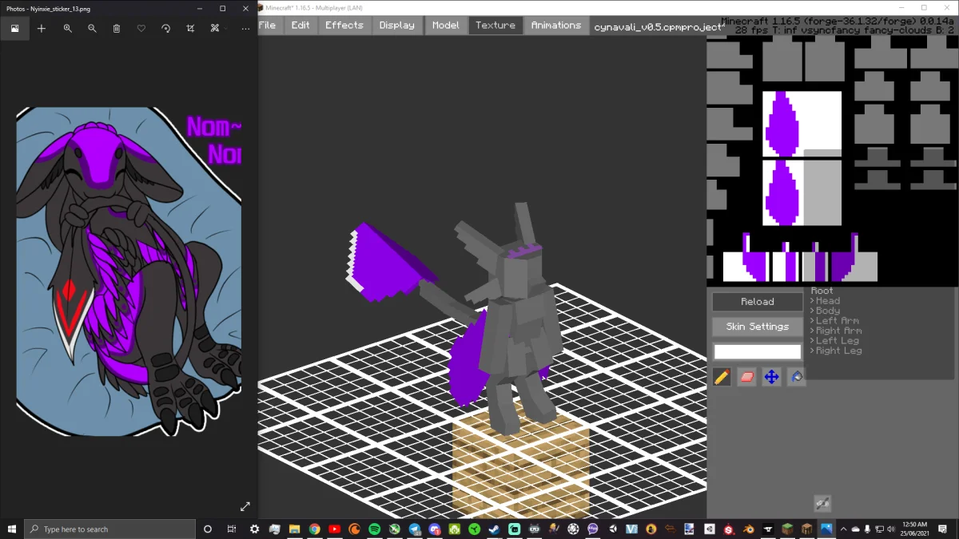The height and width of the screenshot is (539, 959).
Task: Open YouTube icon in the taskbar
Action: 335,529
